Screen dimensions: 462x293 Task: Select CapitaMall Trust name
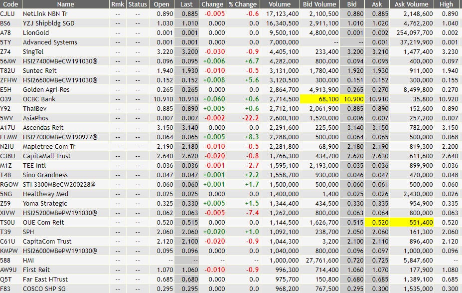47,156
